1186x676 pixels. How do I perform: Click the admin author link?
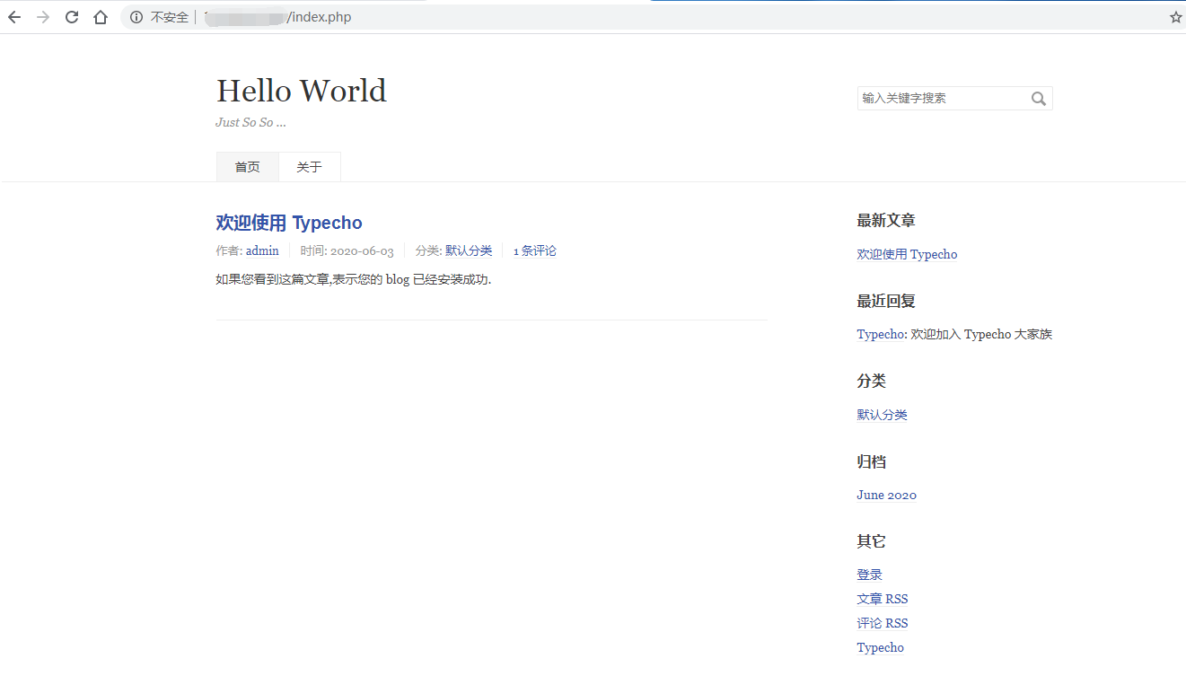pos(262,251)
